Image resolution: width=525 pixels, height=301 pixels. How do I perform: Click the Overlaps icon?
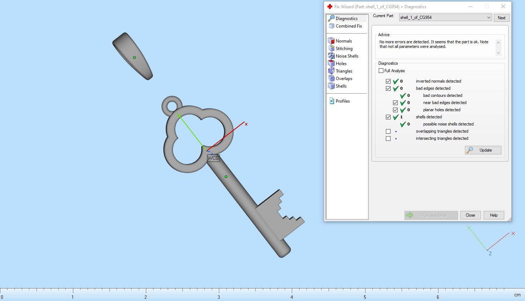tap(331, 78)
